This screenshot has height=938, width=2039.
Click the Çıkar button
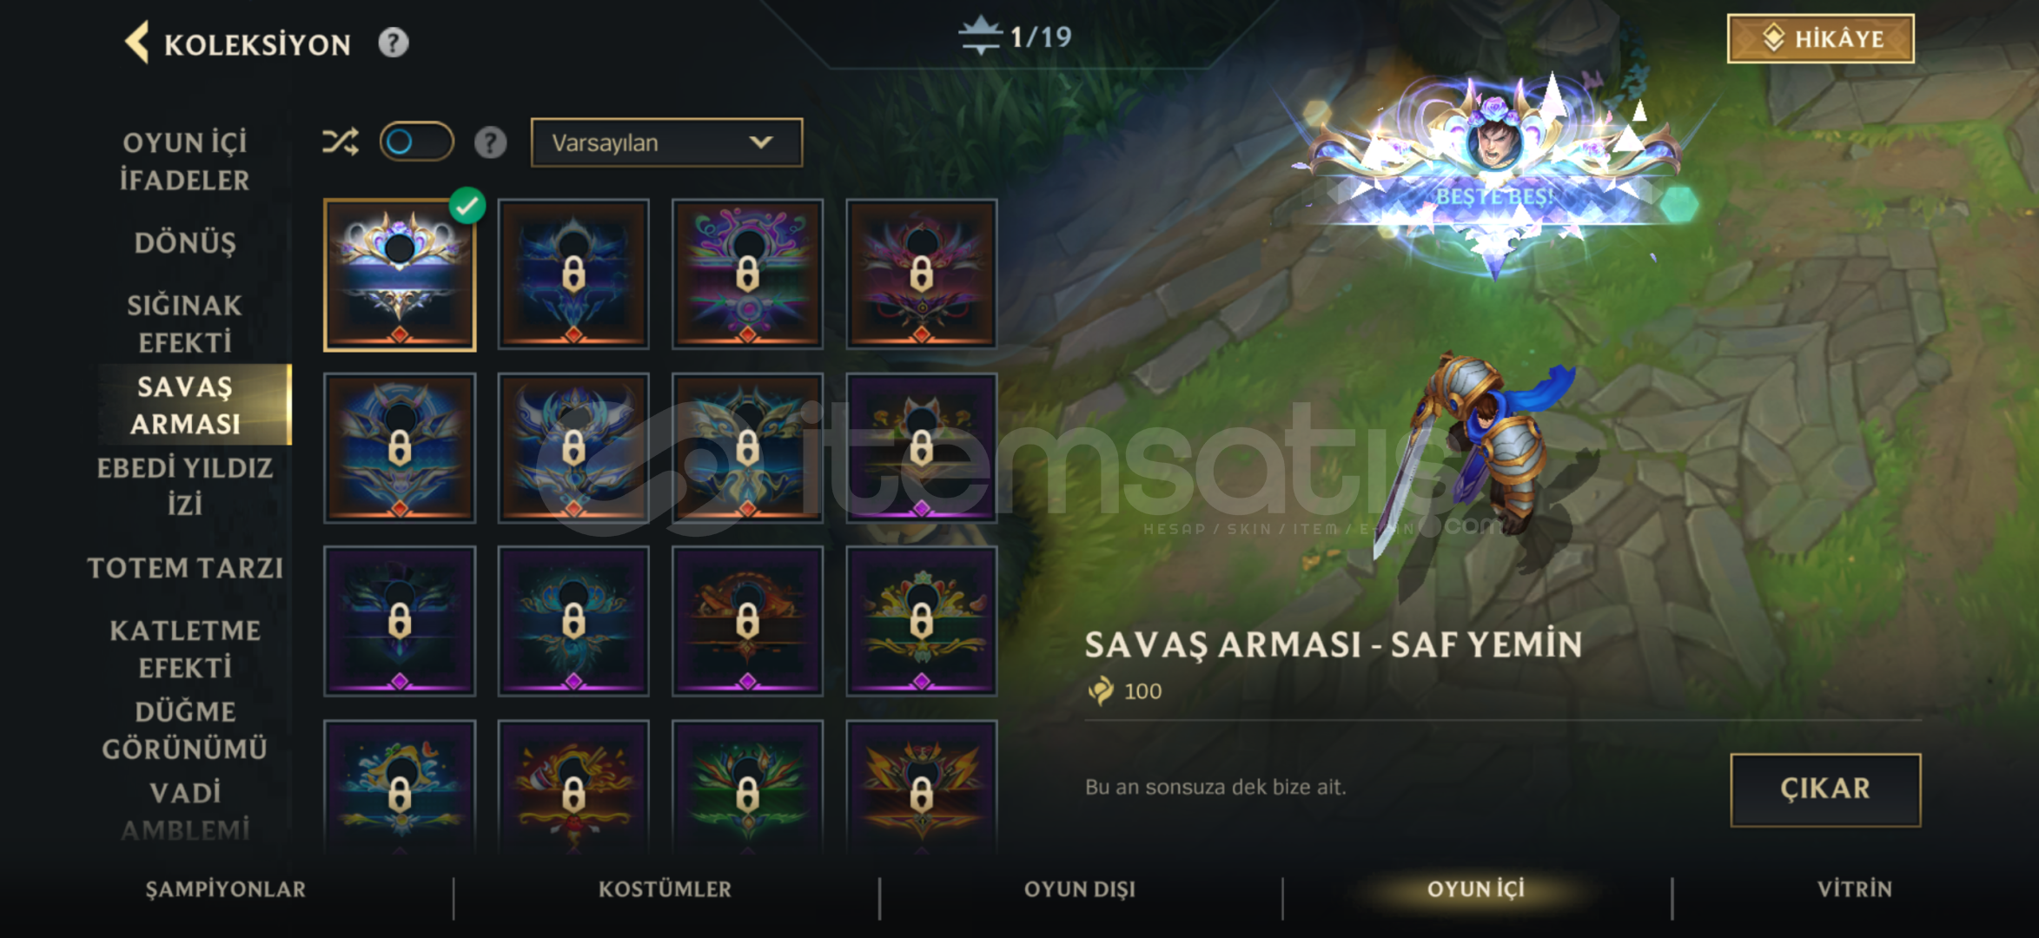point(1825,789)
